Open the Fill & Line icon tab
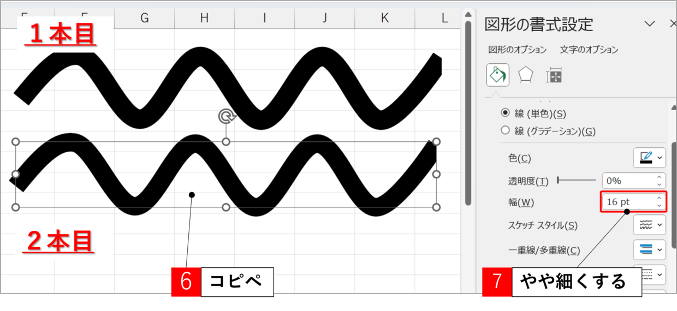Screen dimensions: 677x311 click(x=497, y=75)
